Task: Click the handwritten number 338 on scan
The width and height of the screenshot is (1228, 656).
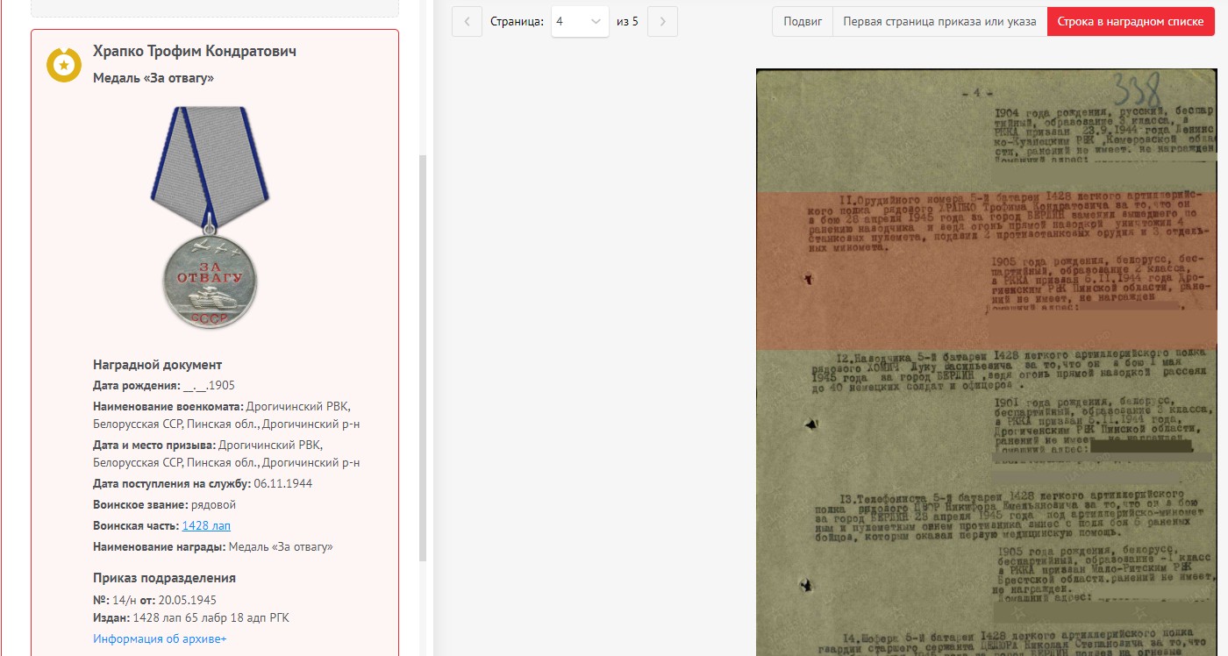Action: [1139, 89]
